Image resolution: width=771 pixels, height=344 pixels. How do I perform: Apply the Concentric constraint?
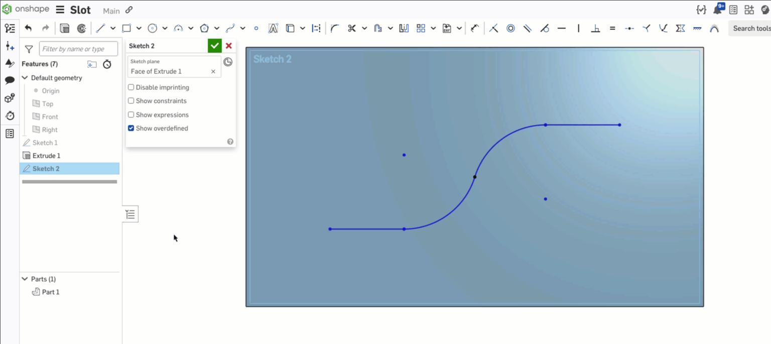510,28
